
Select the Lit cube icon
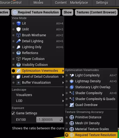pyautogui.click(x=19, y=23)
